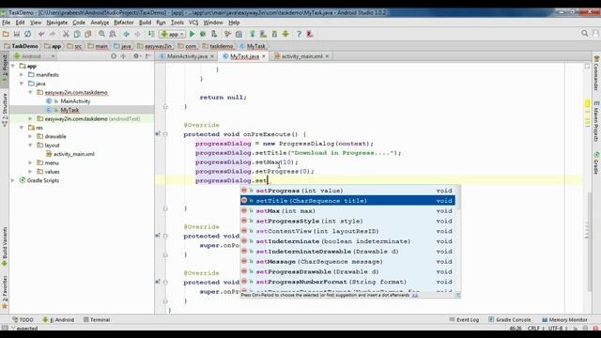The width and height of the screenshot is (601, 338).
Task: Click the TaskDemo breadcrumb
Action: tap(21, 46)
